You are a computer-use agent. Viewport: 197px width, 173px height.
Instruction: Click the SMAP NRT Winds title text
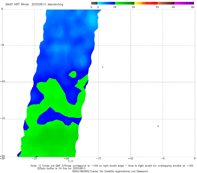coord(34,5)
